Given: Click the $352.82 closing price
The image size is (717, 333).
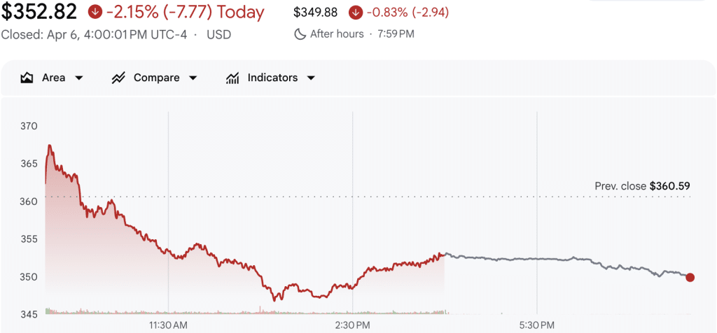Looking at the screenshot, I should [x=41, y=12].
